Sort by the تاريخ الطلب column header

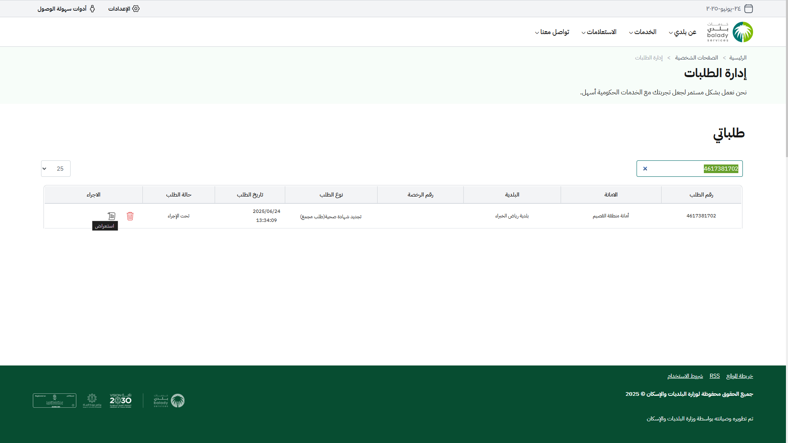click(250, 195)
